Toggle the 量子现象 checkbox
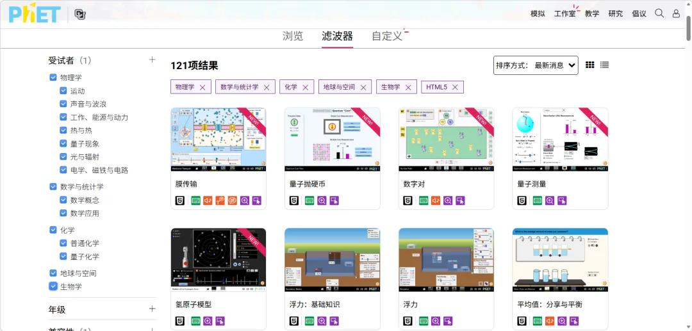Screen dimensions: 692x331 coord(63,143)
